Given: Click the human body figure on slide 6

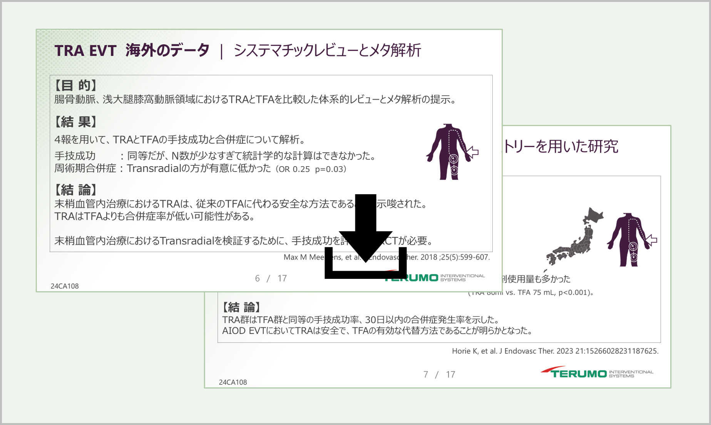Looking at the screenshot, I should (x=448, y=152).
